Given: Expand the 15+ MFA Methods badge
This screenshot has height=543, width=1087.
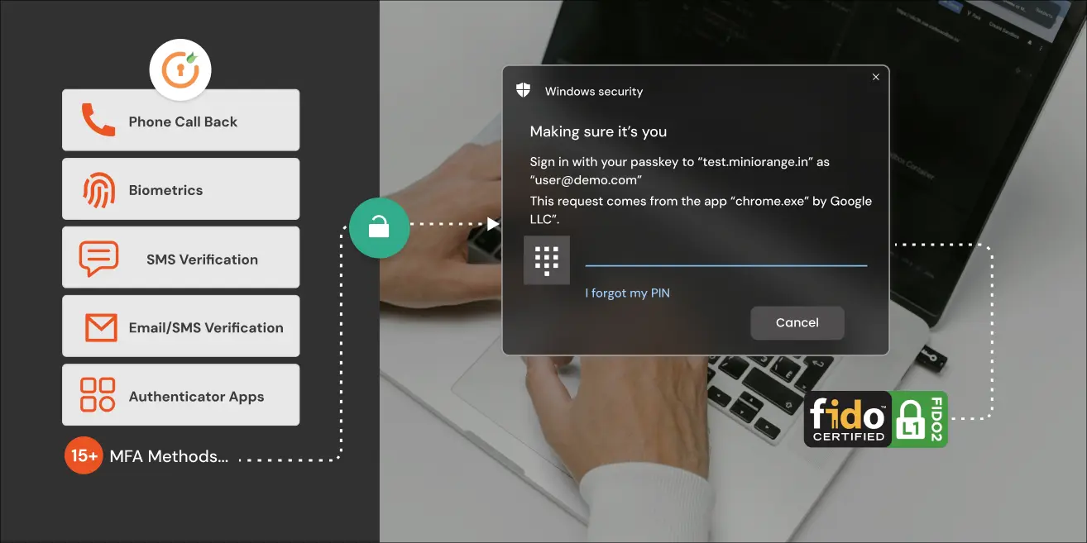Looking at the screenshot, I should [84, 456].
